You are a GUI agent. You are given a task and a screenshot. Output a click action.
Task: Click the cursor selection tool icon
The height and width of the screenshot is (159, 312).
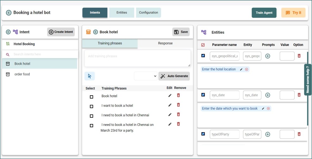pyautogui.click(x=90, y=76)
